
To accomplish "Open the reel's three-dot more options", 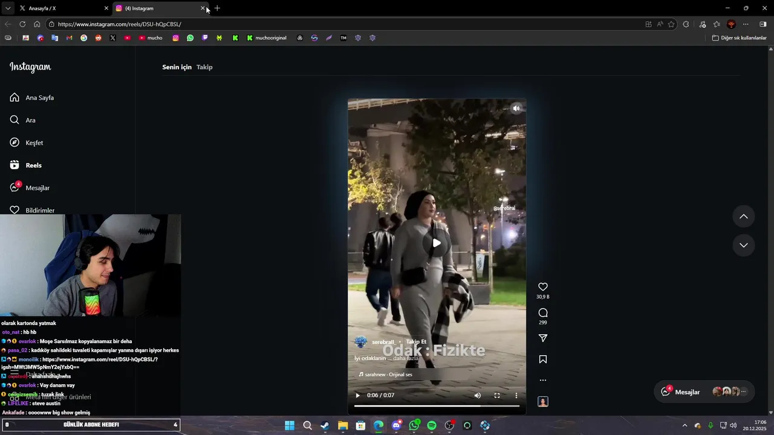I will click(x=543, y=380).
